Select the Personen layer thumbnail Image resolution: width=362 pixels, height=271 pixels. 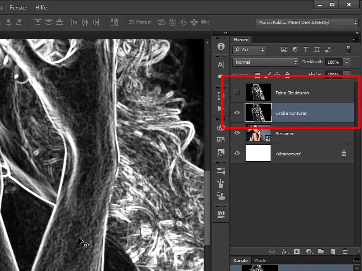(x=258, y=133)
